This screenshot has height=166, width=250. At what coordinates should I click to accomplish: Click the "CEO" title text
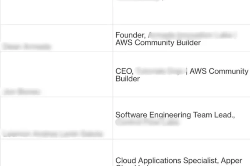(x=124, y=71)
